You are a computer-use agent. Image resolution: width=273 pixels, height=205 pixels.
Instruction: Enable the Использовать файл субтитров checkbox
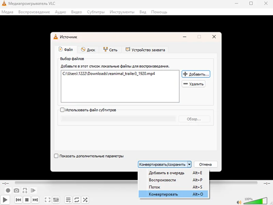(62, 110)
